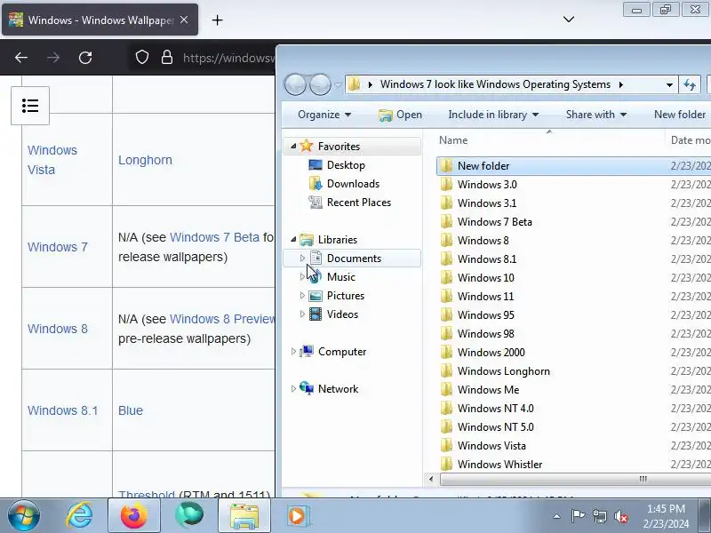This screenshot has width=711, height=533.
Task: Click the Explorer back navigation button
Action: point(295,84)
